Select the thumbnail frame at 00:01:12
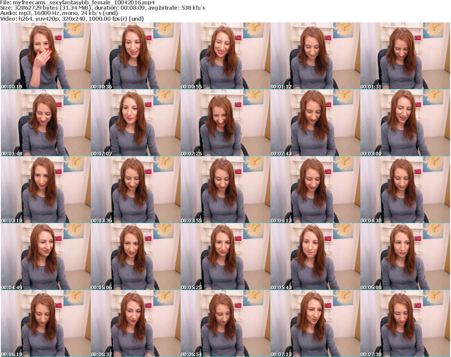451x357 pixels. (315, 56)
